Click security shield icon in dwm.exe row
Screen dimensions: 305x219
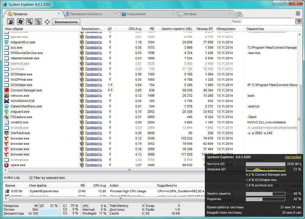coord(82,69)
